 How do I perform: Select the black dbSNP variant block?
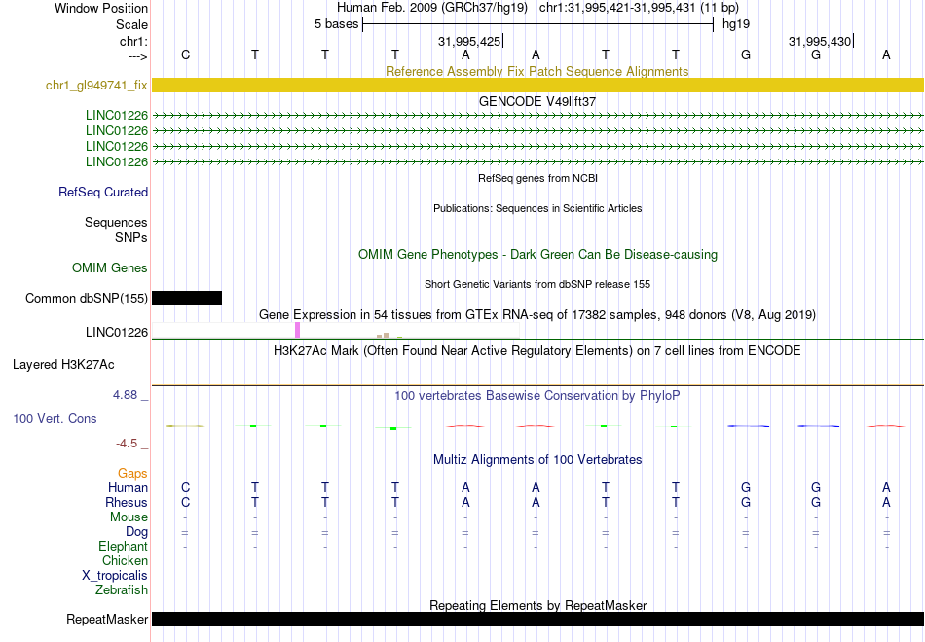[x=187, y=299]
